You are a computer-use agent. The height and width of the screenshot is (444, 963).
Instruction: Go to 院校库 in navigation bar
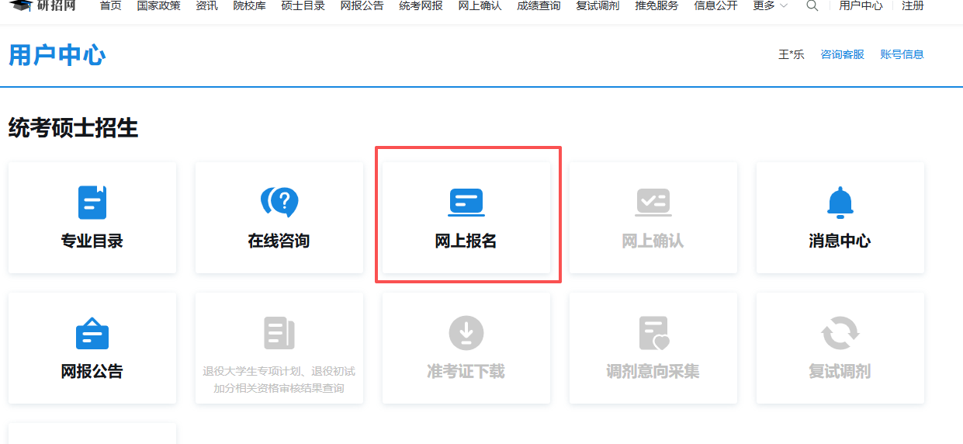[x=248, y=6]
